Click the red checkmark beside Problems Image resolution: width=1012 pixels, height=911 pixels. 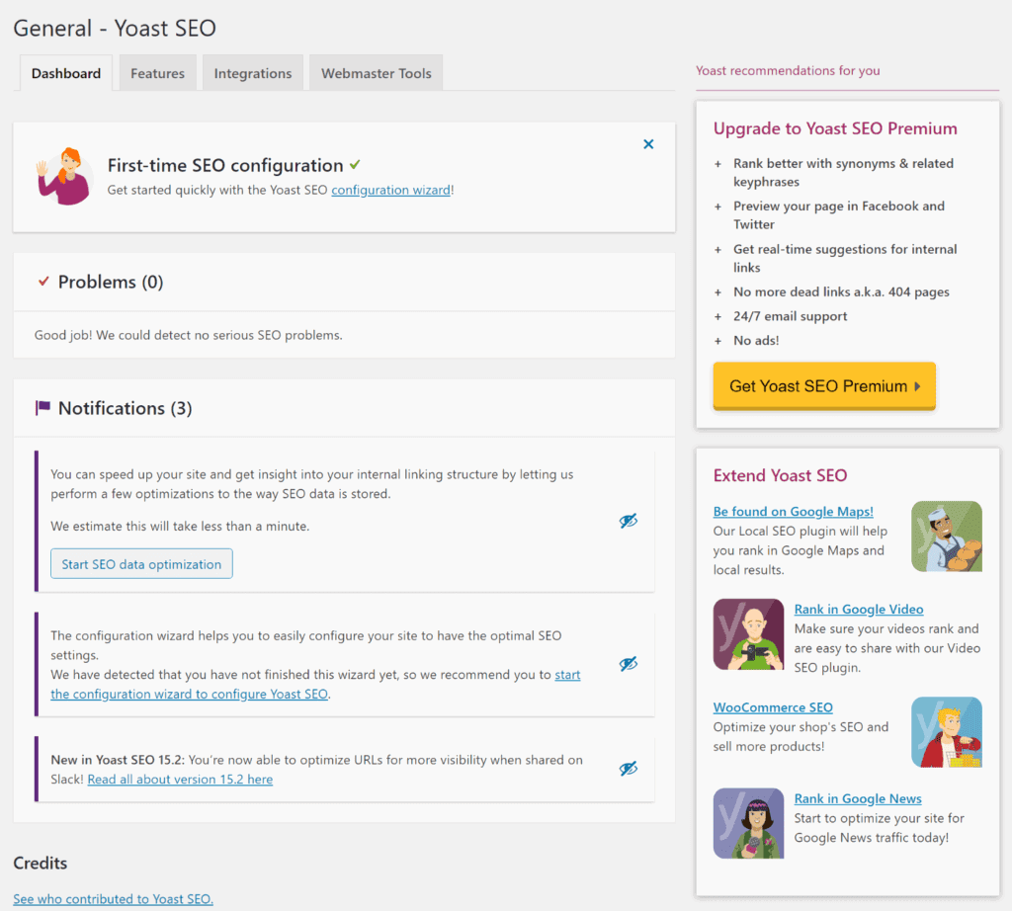click(42, 282)
